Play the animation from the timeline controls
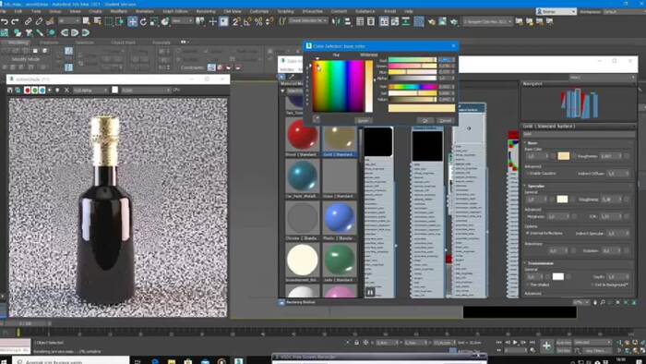646x364 pixels. (x=515, y=343)
